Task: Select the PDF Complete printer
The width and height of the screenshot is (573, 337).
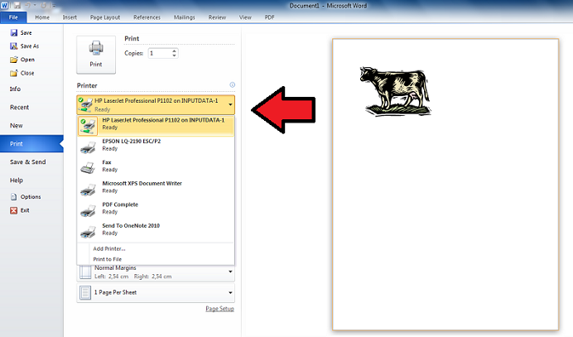Action: tap(156, 210)
